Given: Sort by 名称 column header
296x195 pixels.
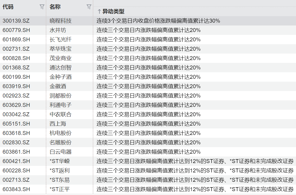Looking at the screenshot, I should (55, 7).
